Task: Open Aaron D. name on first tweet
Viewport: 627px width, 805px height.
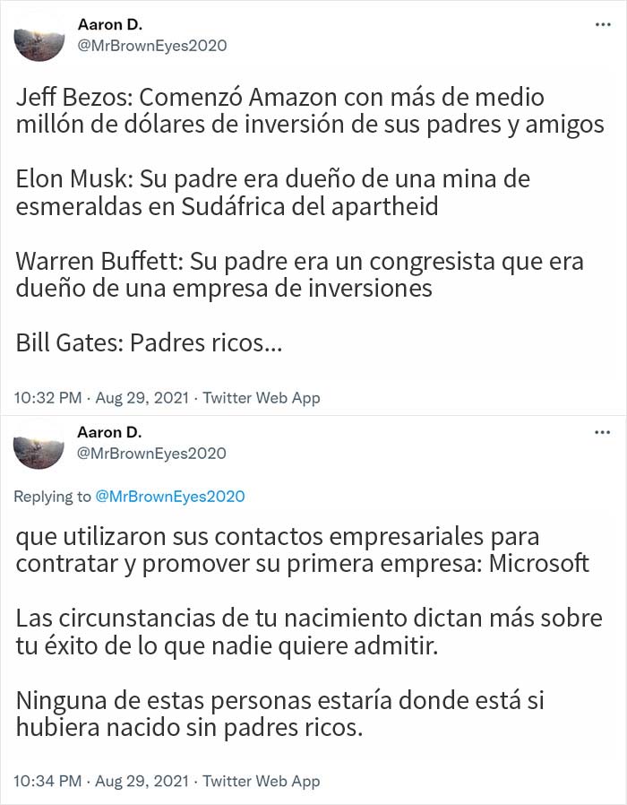Action: click(x=109, y=25)
